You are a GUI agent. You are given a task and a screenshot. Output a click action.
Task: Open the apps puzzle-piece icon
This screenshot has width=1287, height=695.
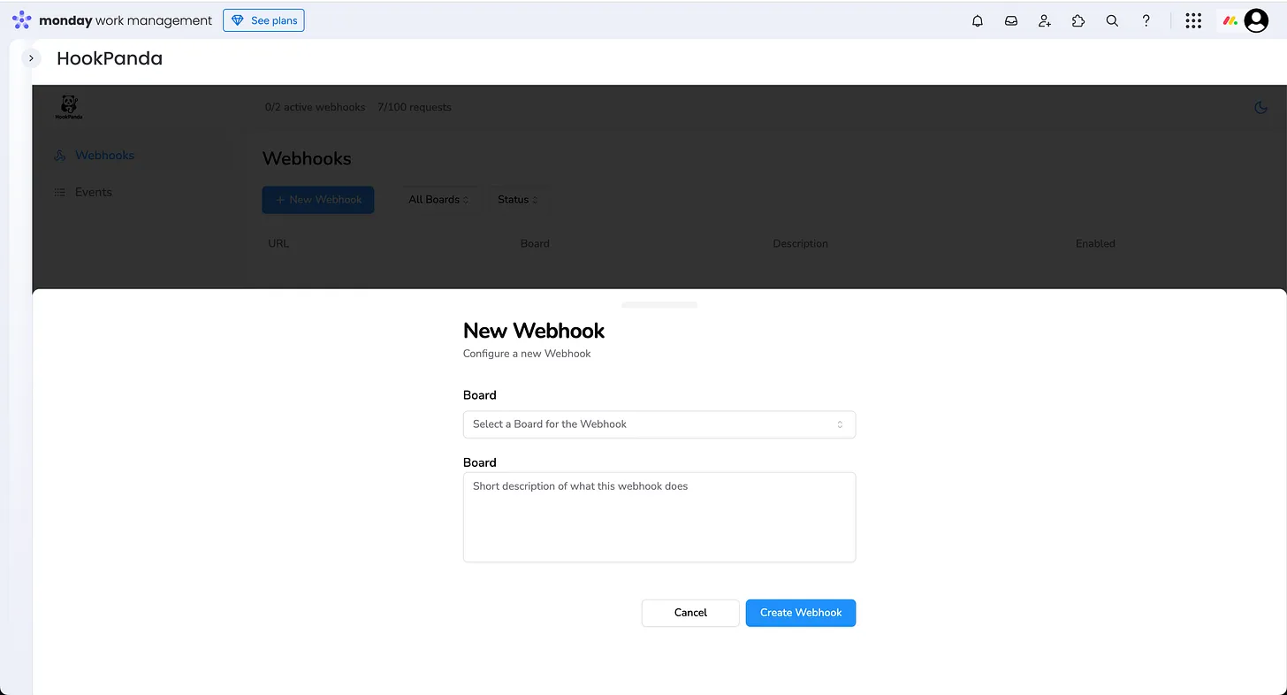(x=1078, y=20)
